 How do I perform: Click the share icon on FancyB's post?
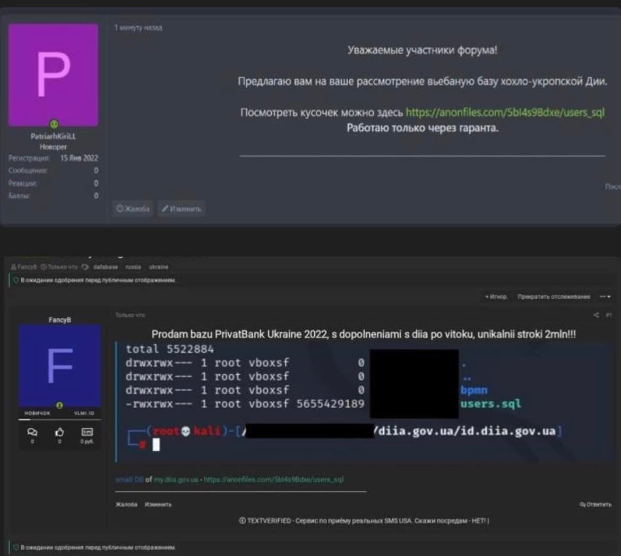pyautogui.click(x=596, y=315)
